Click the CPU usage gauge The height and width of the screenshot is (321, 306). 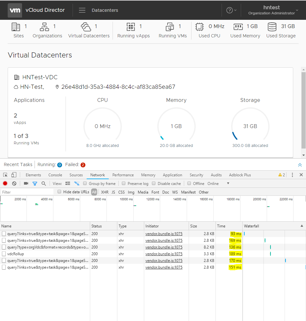pos(102,125)
